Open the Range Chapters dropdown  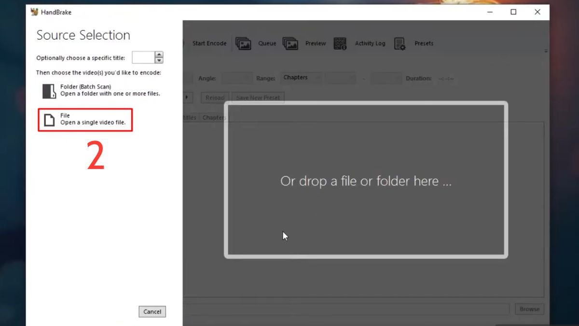302,78
